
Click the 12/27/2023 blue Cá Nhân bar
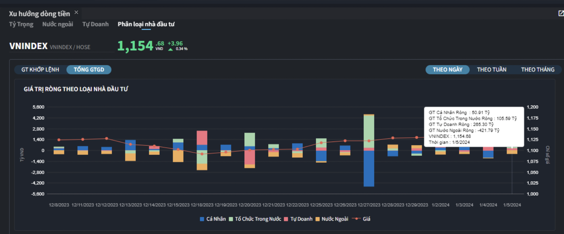click(x=369, y=168)
